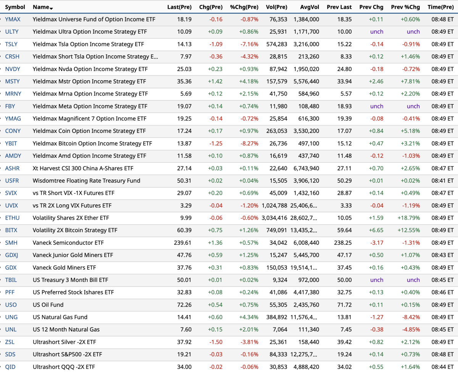The height and width of the screenshot is (372, 458).
Task: Sort the table by Symbol column
Action: coord(15,7)
